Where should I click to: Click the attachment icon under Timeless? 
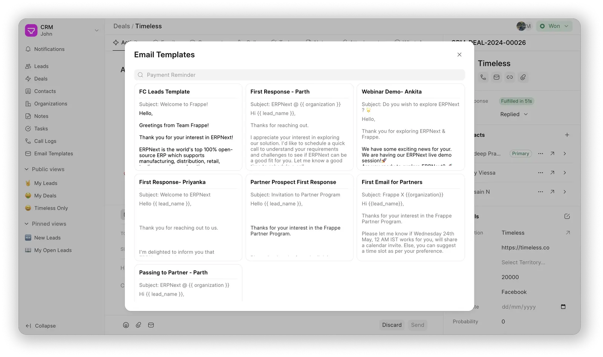pos(523,77)
